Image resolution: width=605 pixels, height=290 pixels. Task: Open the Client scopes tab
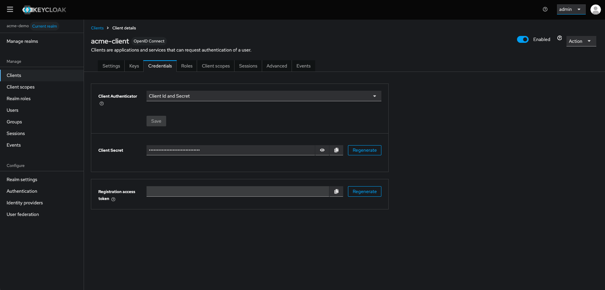click(x=216, y=66)
